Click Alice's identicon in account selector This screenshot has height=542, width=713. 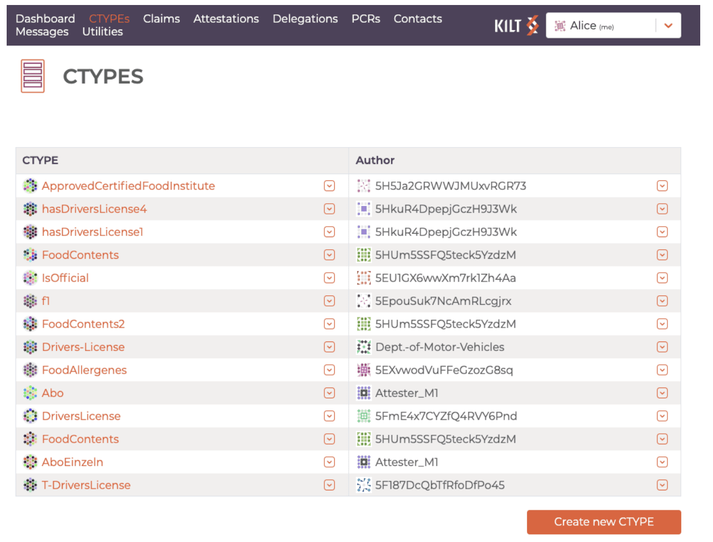pyautogui.click(x=560, y=26)
